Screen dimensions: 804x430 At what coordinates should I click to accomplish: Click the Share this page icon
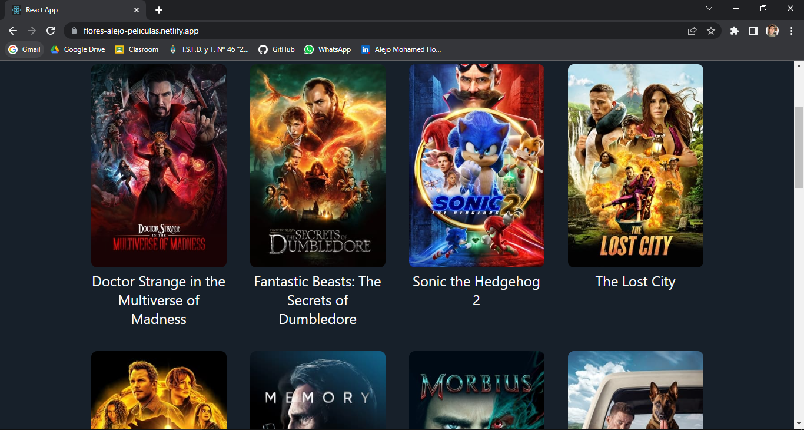point(692,31)
